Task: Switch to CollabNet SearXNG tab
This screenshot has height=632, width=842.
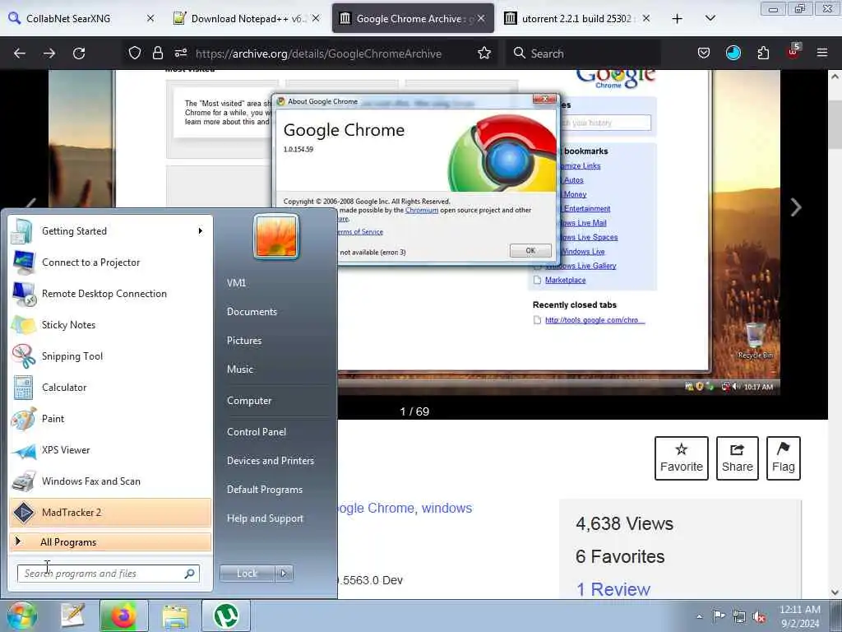Action: point(81,18)
